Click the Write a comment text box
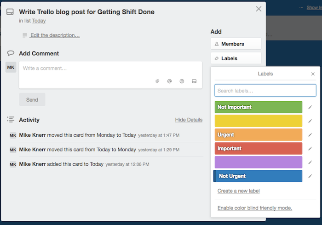The image size is (322, 225). (110, 75)
